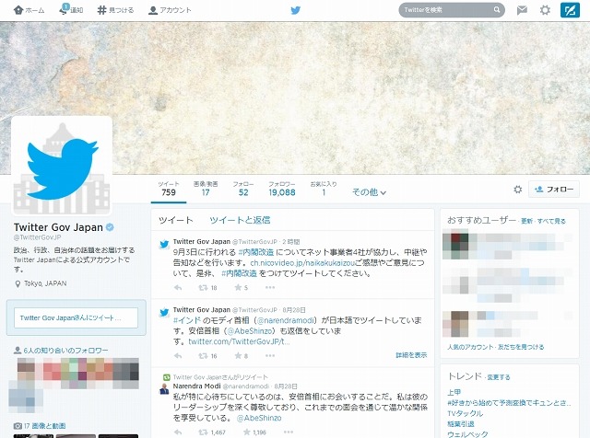Click 8月28日 timestamp on モディ首相 tweet
Viewport: 590px width, 438px height.
coord(294,310)
